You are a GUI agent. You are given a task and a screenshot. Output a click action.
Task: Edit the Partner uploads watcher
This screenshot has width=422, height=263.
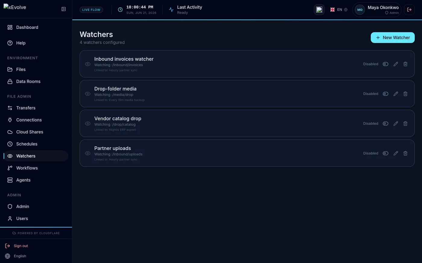click(396, 153)
